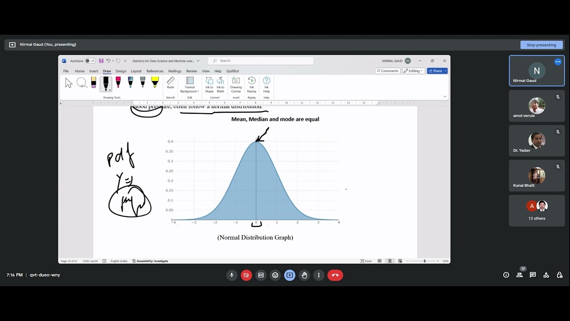This screenshot has height=321, width=570.
Task: Switch to the Layout tab
Action: 136,71
